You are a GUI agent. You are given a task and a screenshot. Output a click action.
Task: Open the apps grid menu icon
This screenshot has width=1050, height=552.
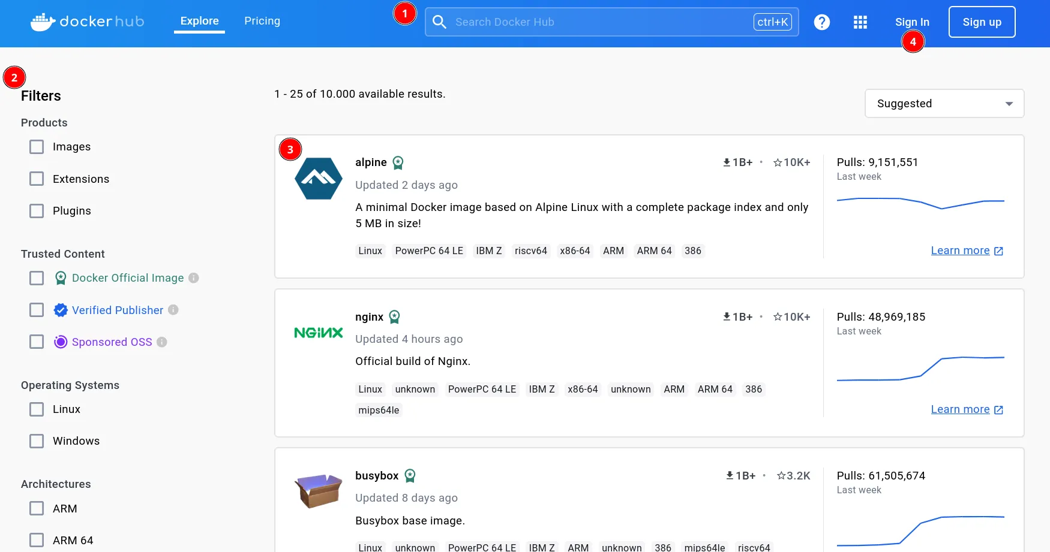pos(860,22)
